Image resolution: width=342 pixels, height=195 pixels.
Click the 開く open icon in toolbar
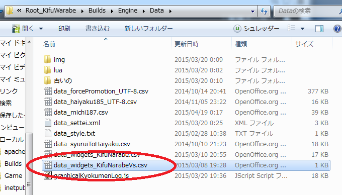16,29
